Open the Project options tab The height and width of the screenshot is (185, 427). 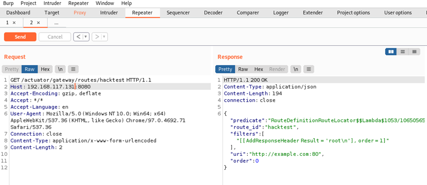tap(353, 13)
